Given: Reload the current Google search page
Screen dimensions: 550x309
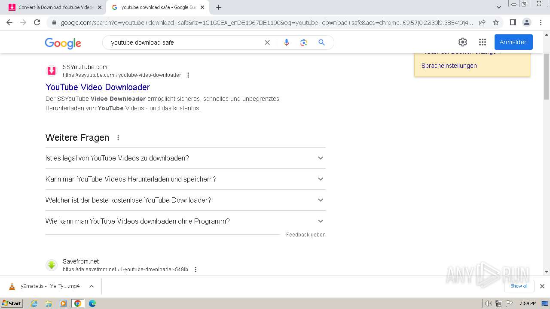Looking at the screenshot, I should [x=37, y=22].
